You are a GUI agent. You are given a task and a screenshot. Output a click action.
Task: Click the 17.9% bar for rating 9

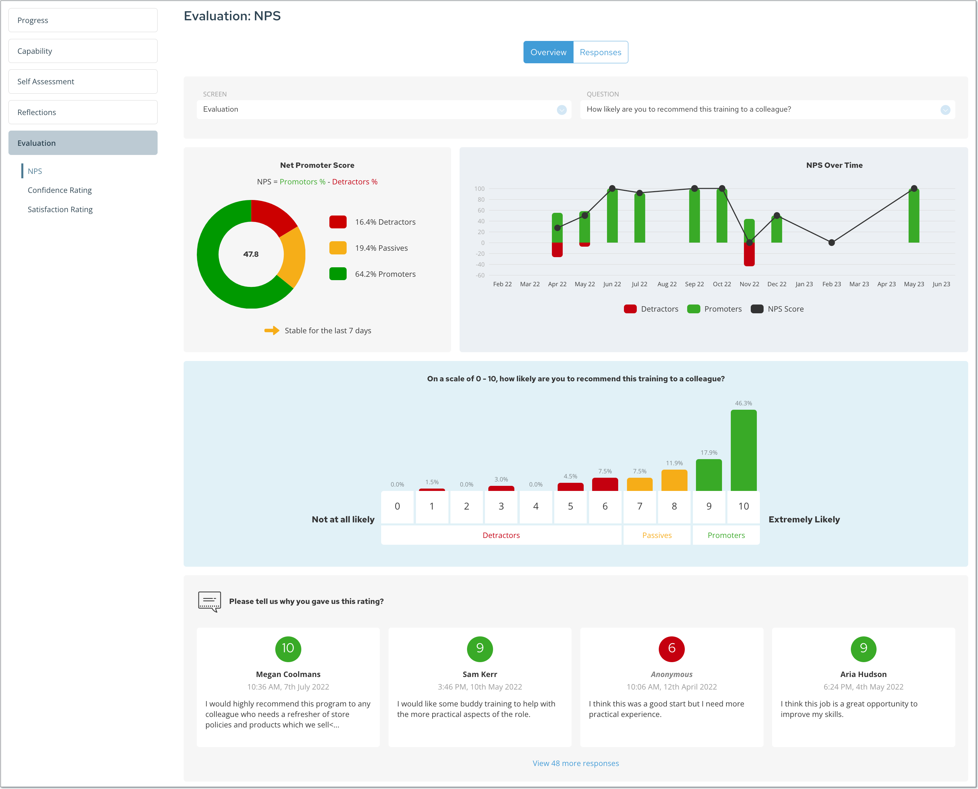click(708, 475)
